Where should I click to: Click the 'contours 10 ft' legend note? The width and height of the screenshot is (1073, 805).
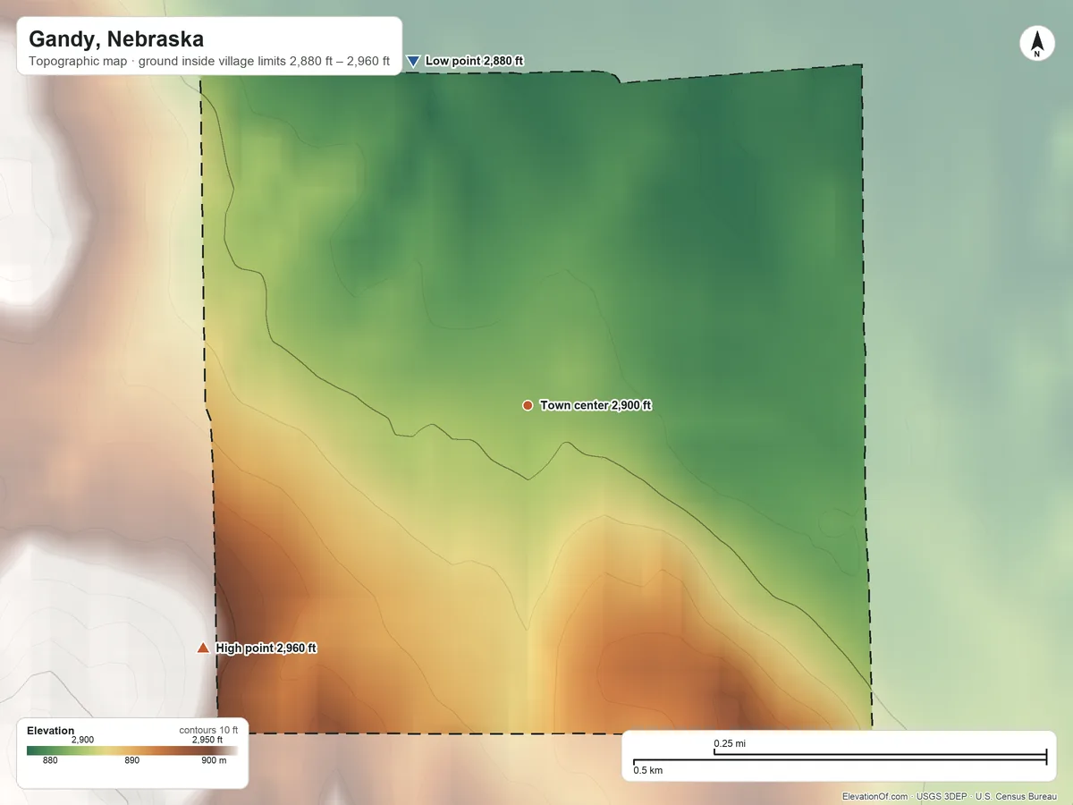(x=208, y=730)
